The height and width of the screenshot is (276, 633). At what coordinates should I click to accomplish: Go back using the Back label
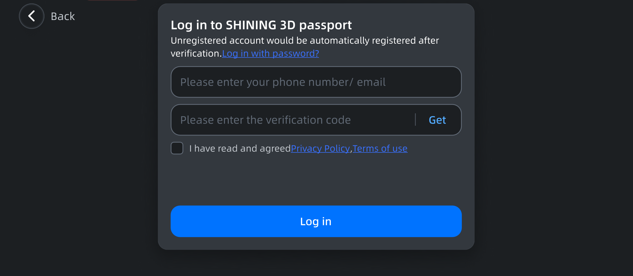point(63,16)
